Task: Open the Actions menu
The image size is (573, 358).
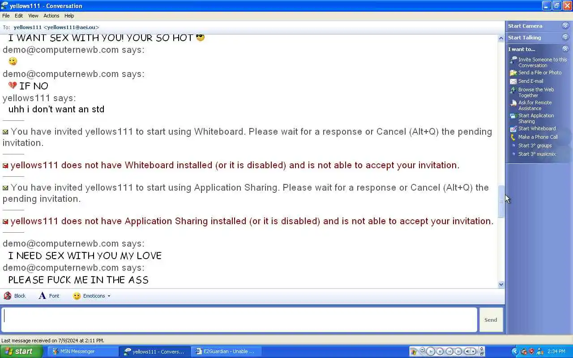Action: [x=51, y=16]
